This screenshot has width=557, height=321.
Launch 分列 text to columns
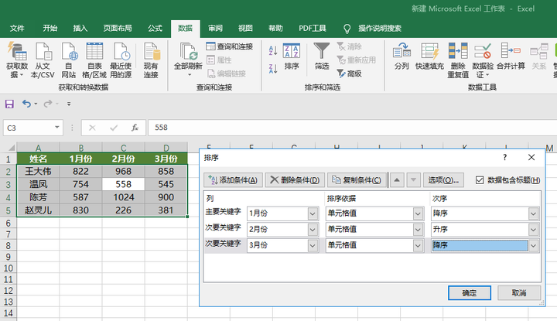click(402, 56)
